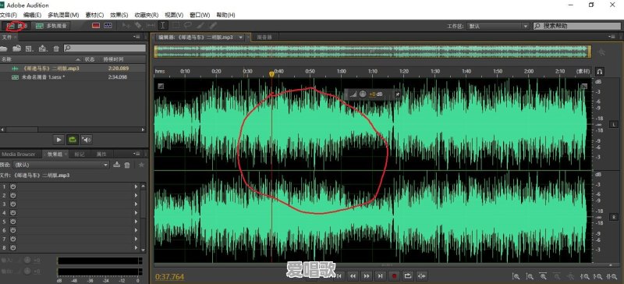This screenshot has height=284, width=624.
Task: Open file folder icon in Files panel
Action: click(4, 48)
